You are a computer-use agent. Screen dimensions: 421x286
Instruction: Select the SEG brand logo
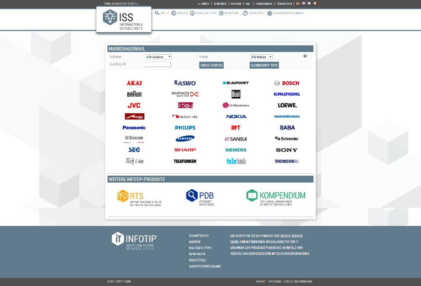pyautogui.click(x=134, y=150)
